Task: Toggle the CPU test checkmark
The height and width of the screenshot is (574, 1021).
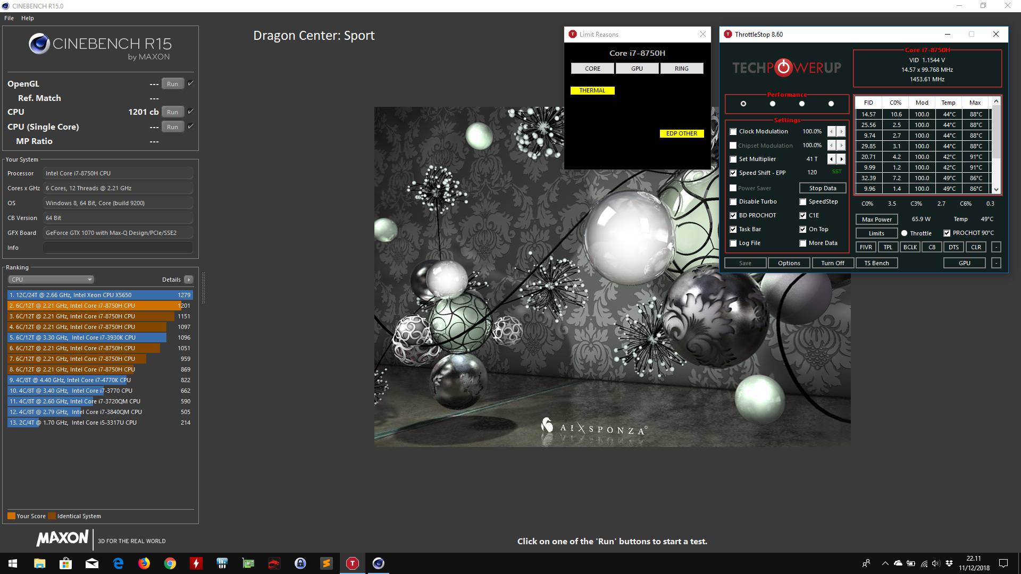Action: pyautogui.click(x=190, y=112)
